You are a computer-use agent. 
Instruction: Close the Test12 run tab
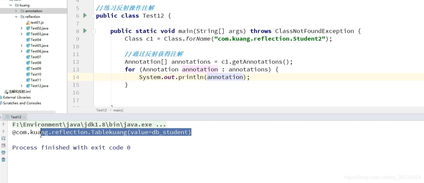coord(24,117)
